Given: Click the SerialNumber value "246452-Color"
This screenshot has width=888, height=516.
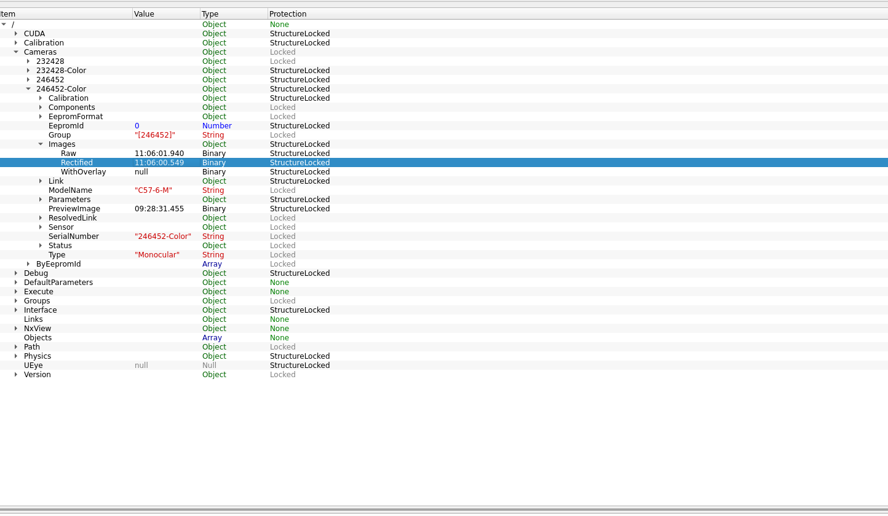Looking at the screenshot, I should 163,237.
